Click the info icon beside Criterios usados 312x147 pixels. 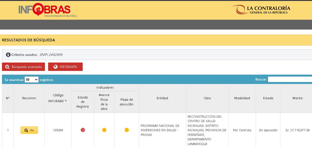coord(8,55)
